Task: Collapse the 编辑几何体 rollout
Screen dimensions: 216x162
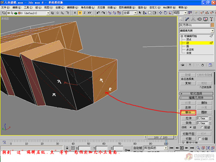Action: (x=197, y=98)
